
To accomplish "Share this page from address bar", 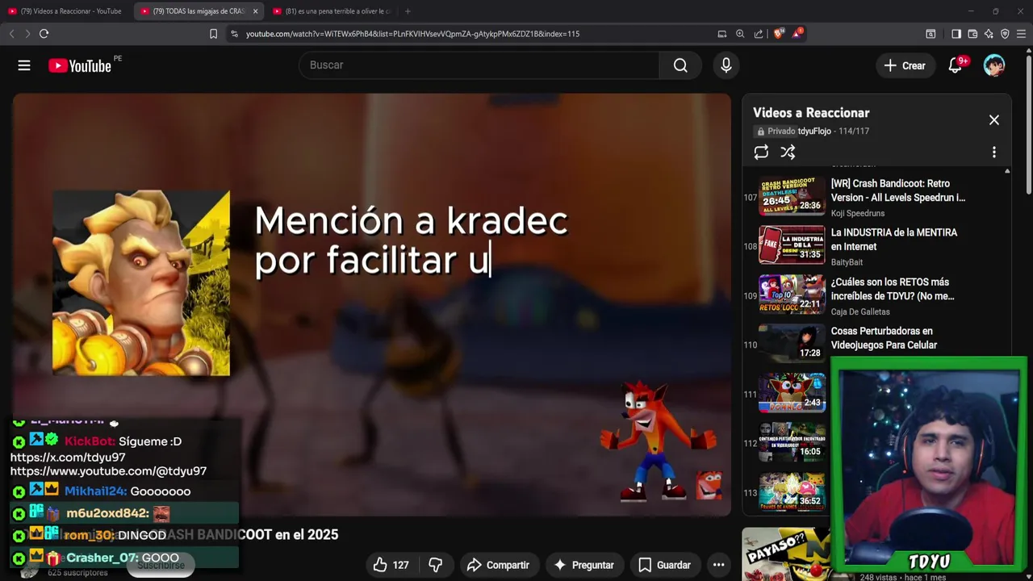I will (759, 34).
